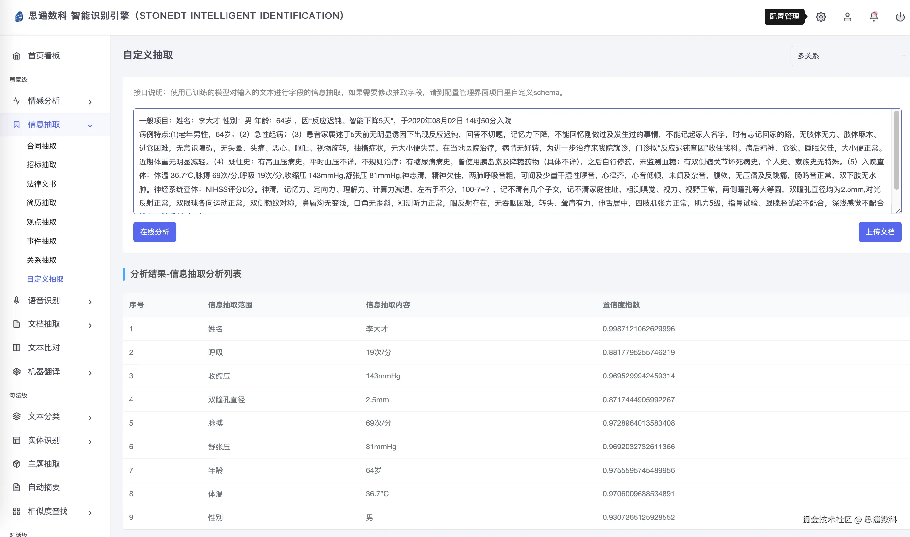910x537 pixels.
Task: Select 合同抽取 in the sidebar
Action: pyautogui.click(x=42, y=146)
